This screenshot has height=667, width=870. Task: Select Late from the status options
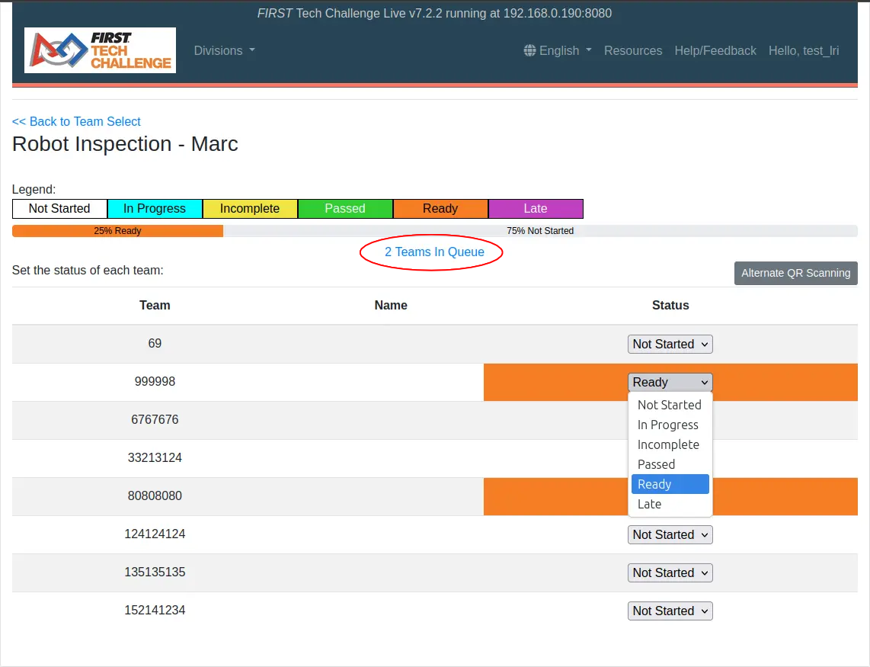coord(649,504)
